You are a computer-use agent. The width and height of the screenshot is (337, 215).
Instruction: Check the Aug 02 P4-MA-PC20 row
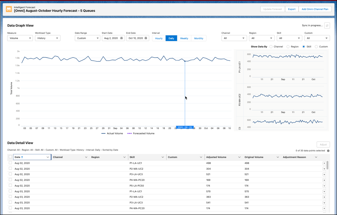[x=10, y=180]
